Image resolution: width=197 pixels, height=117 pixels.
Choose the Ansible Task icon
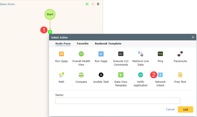(101, 75)
